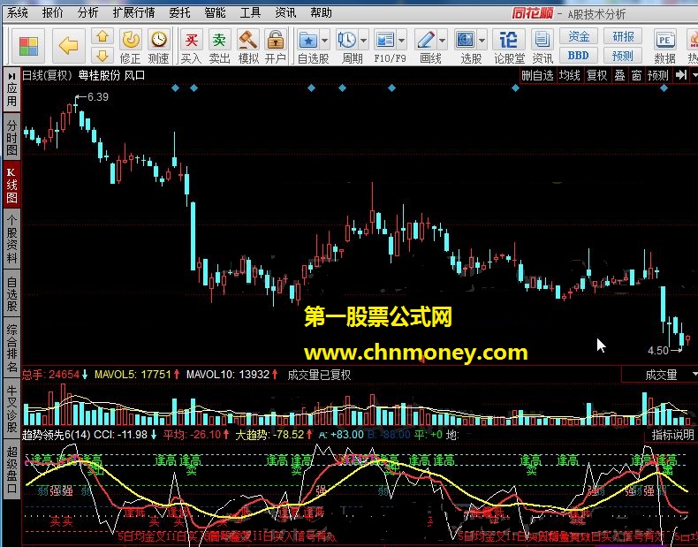This screenshot has height=547, width=698.
Task: Switch to the 分时图 sidebar tab
Action: [11, 136]
